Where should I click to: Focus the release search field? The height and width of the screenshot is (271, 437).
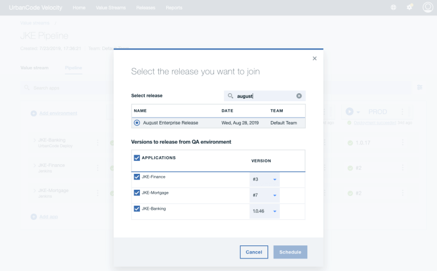(x=265, y=95)
